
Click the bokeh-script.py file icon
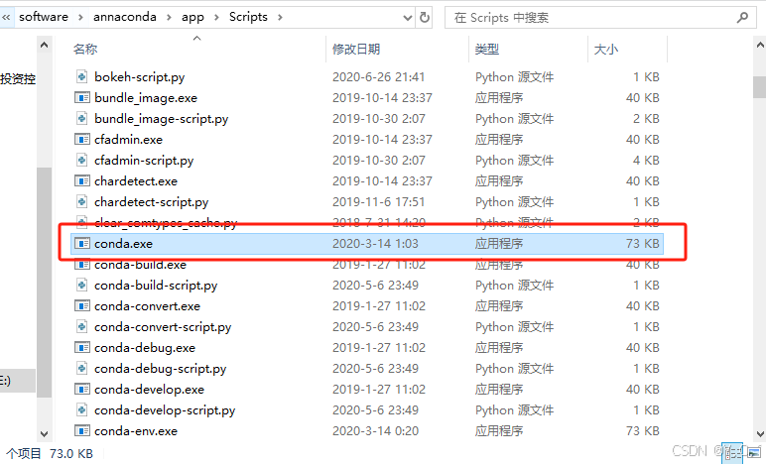pyautogui.click(x=82, y=76)
